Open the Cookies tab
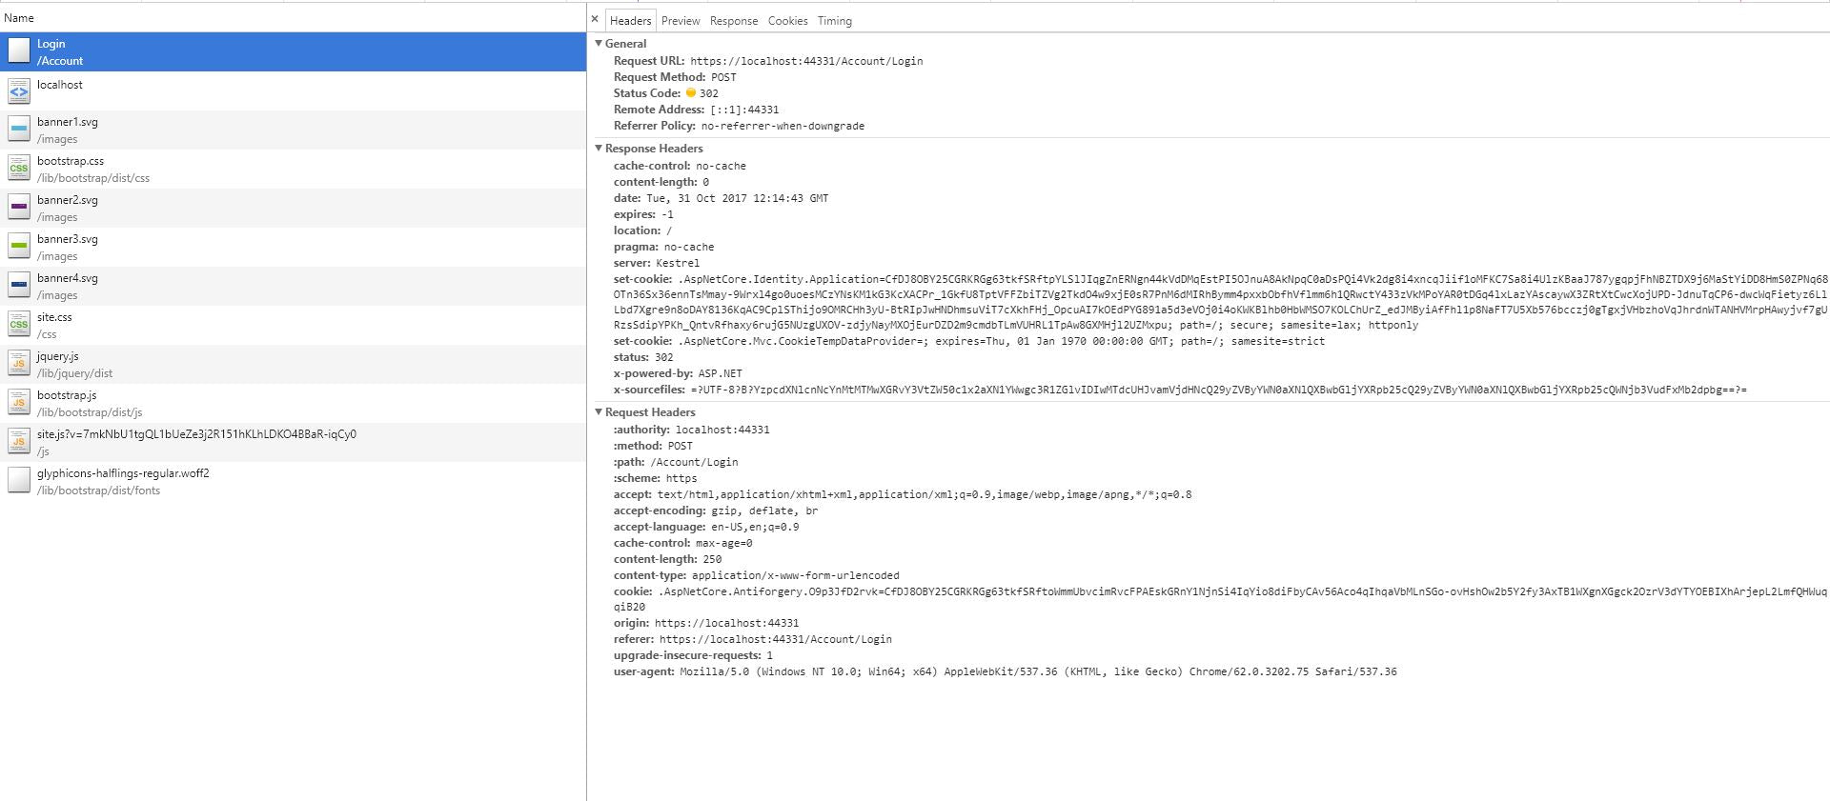 [787, 21]
